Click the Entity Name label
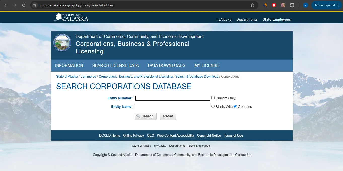 pos(122,107)
